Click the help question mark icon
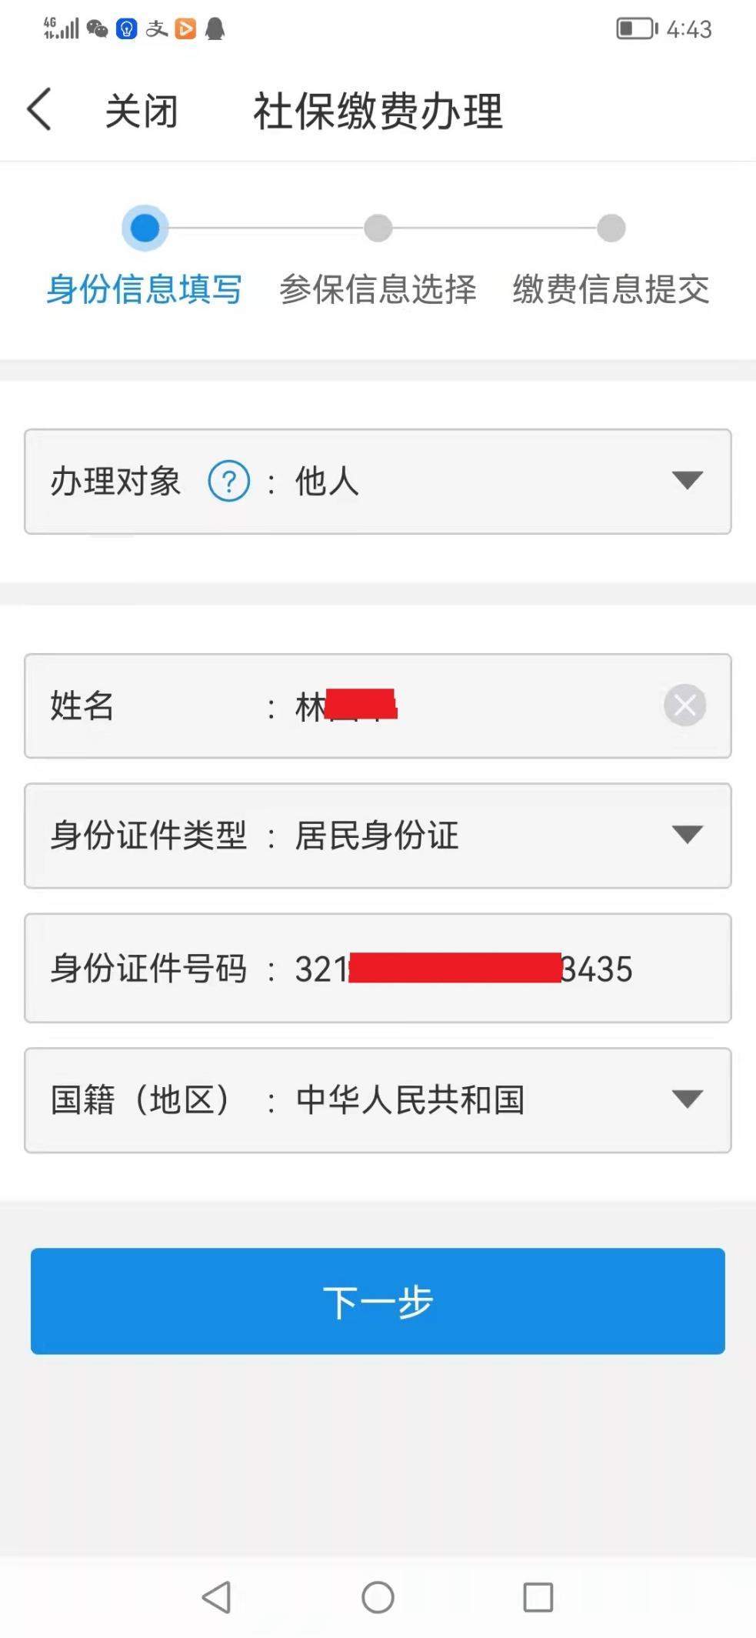The width and height of the screenshot is (756, 1638). 229,482
